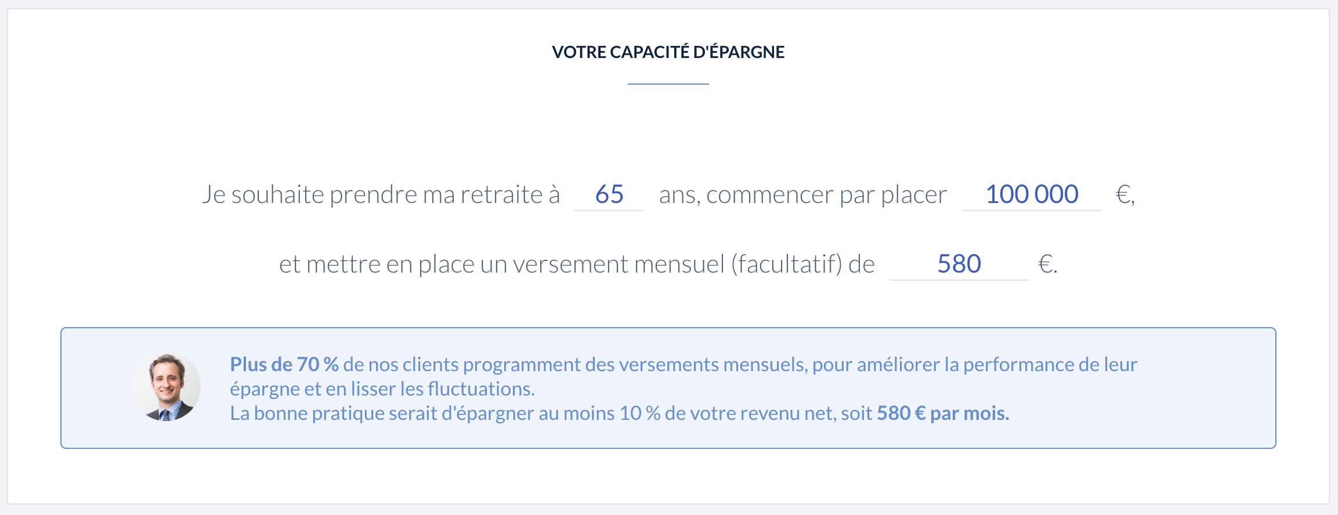Image resolution: width=1338 pixels, height=515 pixels.
Task: Click the "ans, commencer par placer" text
Action: [802, 194]
